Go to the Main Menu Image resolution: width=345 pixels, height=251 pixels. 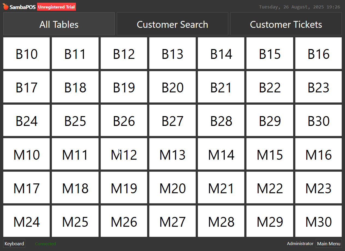(329, 244)
